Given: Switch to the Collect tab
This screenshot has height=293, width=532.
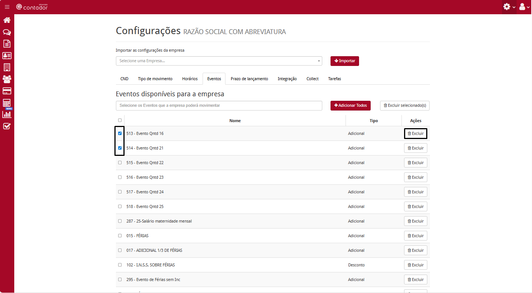Looking at the screenshot, I should click(x=313, y=79).
